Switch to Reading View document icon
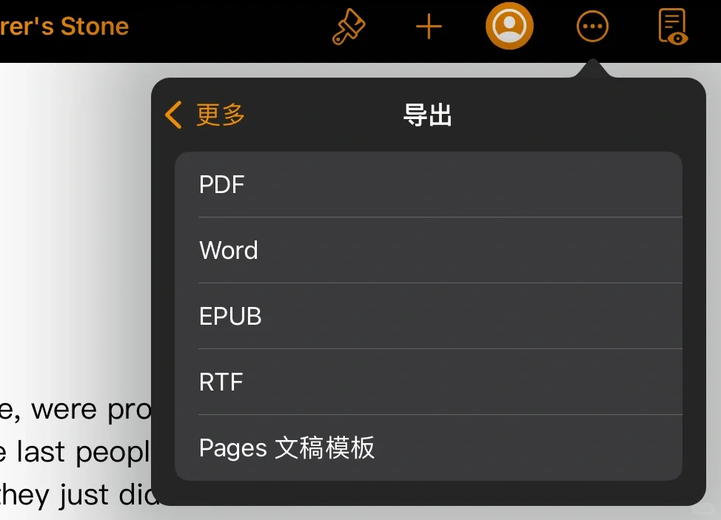Image resolution: width=721 pixels, height=520 pixels. (x=673, y=27)
